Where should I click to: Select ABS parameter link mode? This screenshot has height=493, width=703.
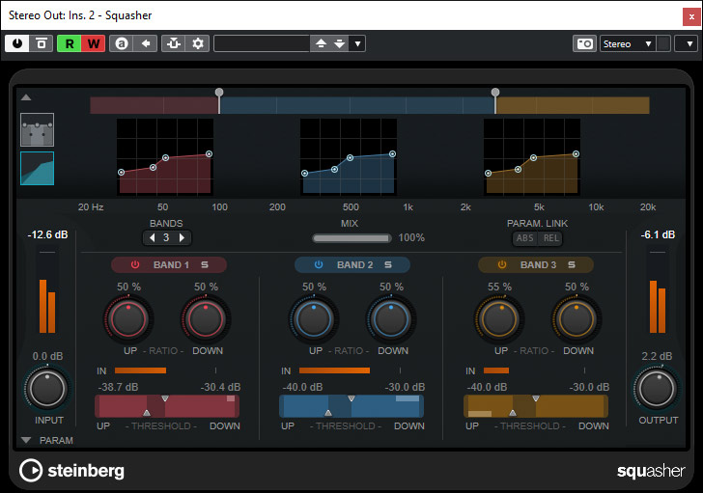click(x=524, y=238)
